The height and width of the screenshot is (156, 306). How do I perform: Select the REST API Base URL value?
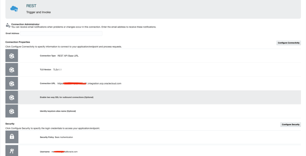pyautogui.click(x=68, y=56)
